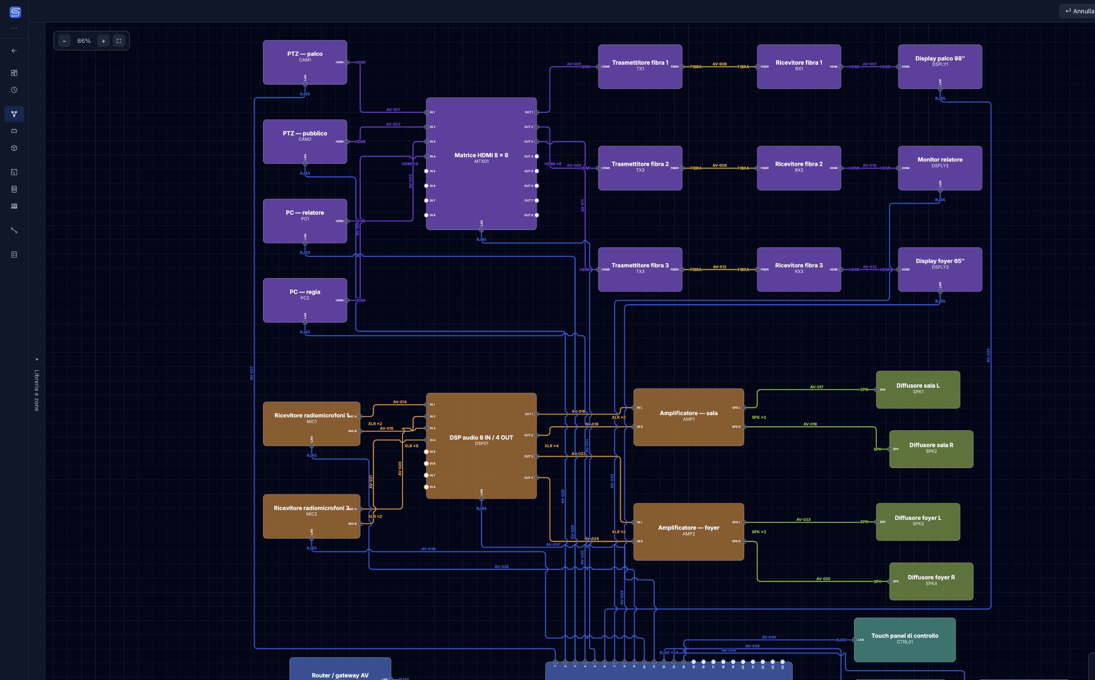This screenshot has width=1095, height=680.
Task: Select the PTZ — palco camera node
Action: [305, 62]
